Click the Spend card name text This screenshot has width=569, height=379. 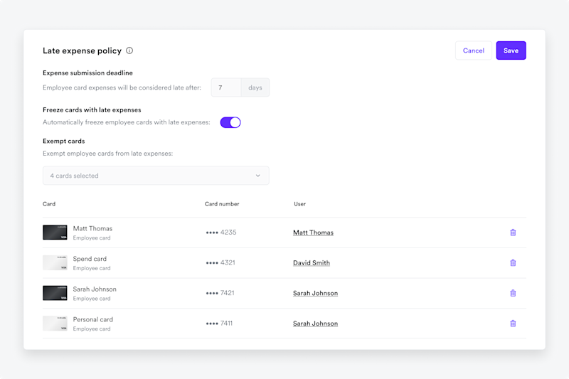tap(90, 259)
